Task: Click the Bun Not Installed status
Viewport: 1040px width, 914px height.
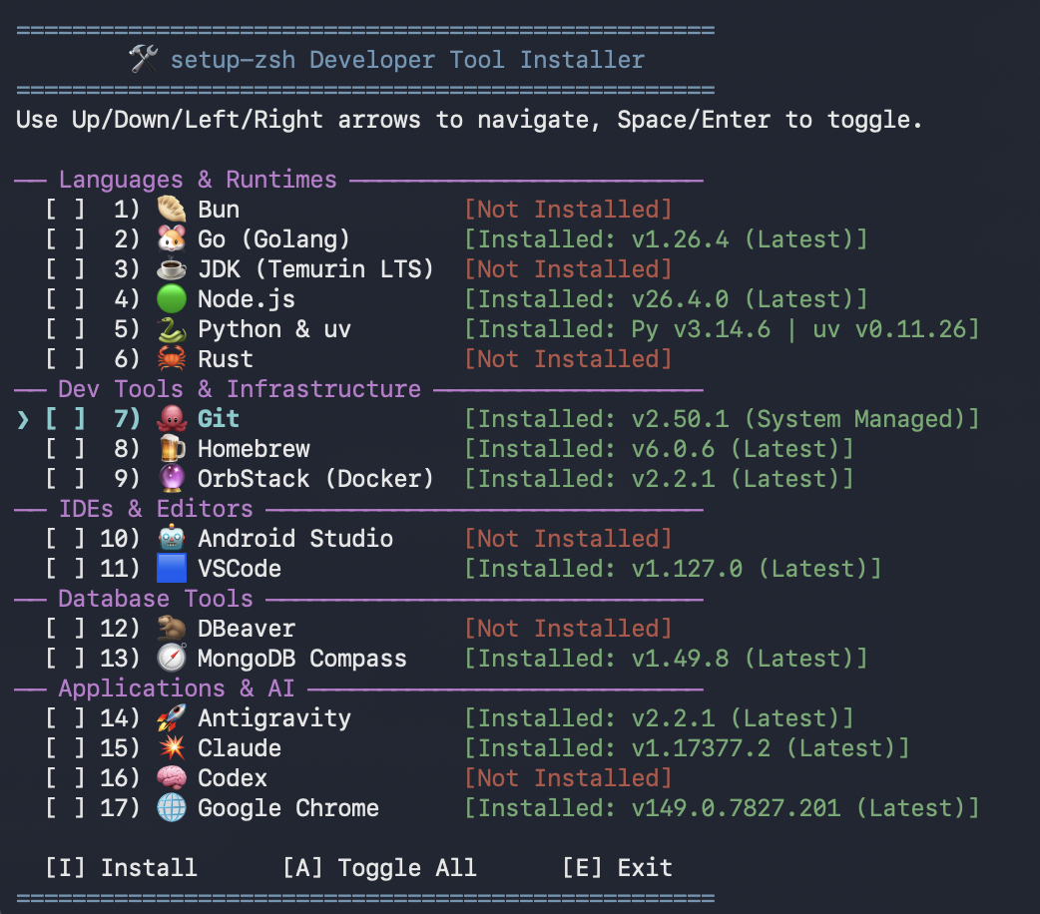Action: [569, 210]
